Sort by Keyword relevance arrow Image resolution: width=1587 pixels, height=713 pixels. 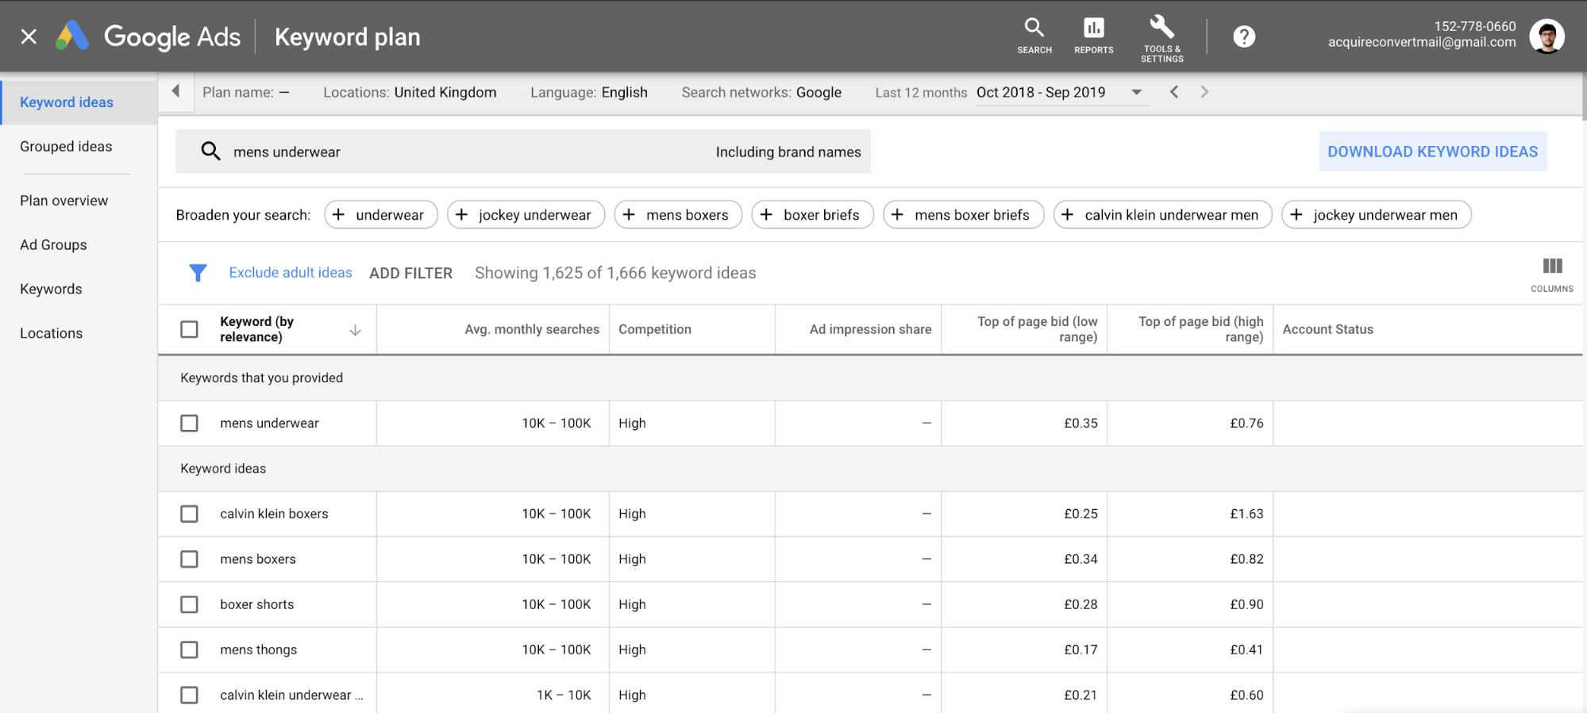click(355, 330)
